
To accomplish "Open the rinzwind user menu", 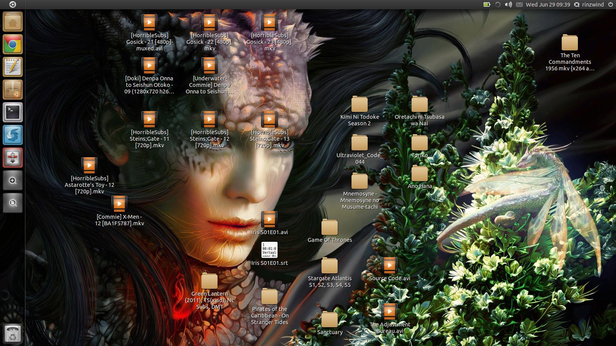I will [x=589, y=5].
